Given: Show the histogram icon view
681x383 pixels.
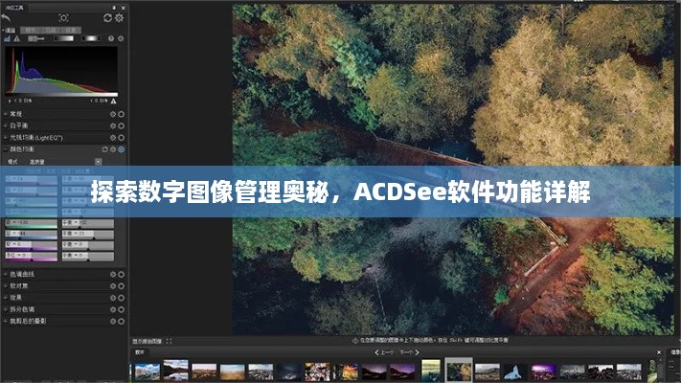Looking at the screenshot, I should point(7,38).
